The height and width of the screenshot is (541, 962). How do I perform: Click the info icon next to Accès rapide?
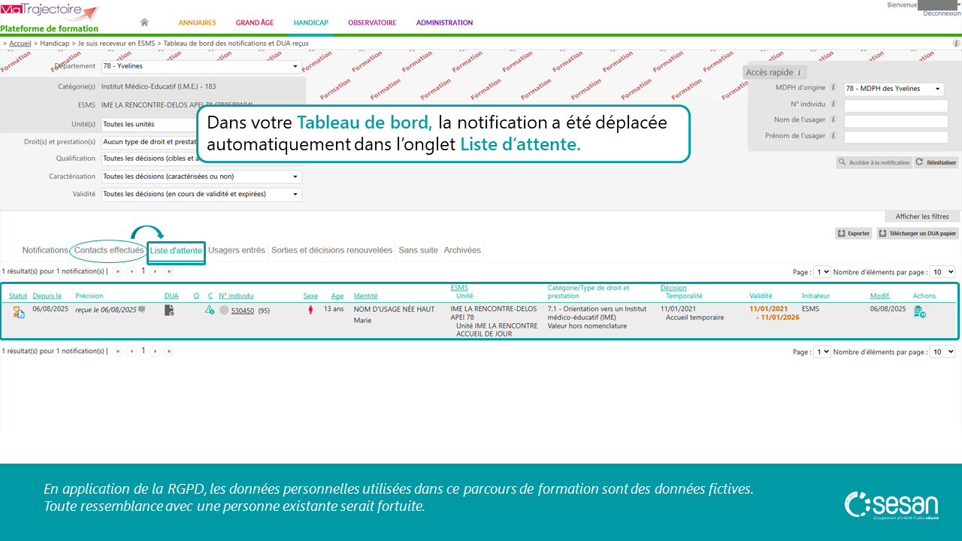(799, 73)
